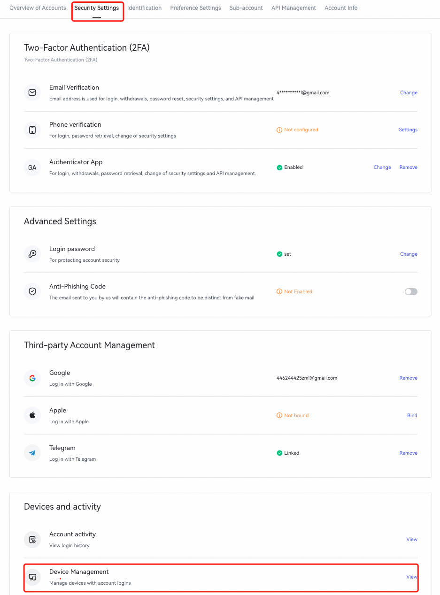
Task: Enable the Anti-Phishing Code toggle
Action: pos(411,291)
